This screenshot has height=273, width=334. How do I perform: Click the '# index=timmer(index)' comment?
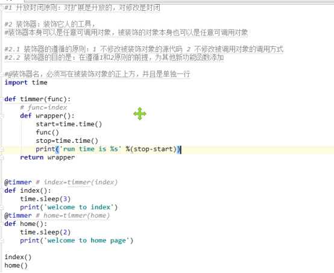(x=77, y=182)
